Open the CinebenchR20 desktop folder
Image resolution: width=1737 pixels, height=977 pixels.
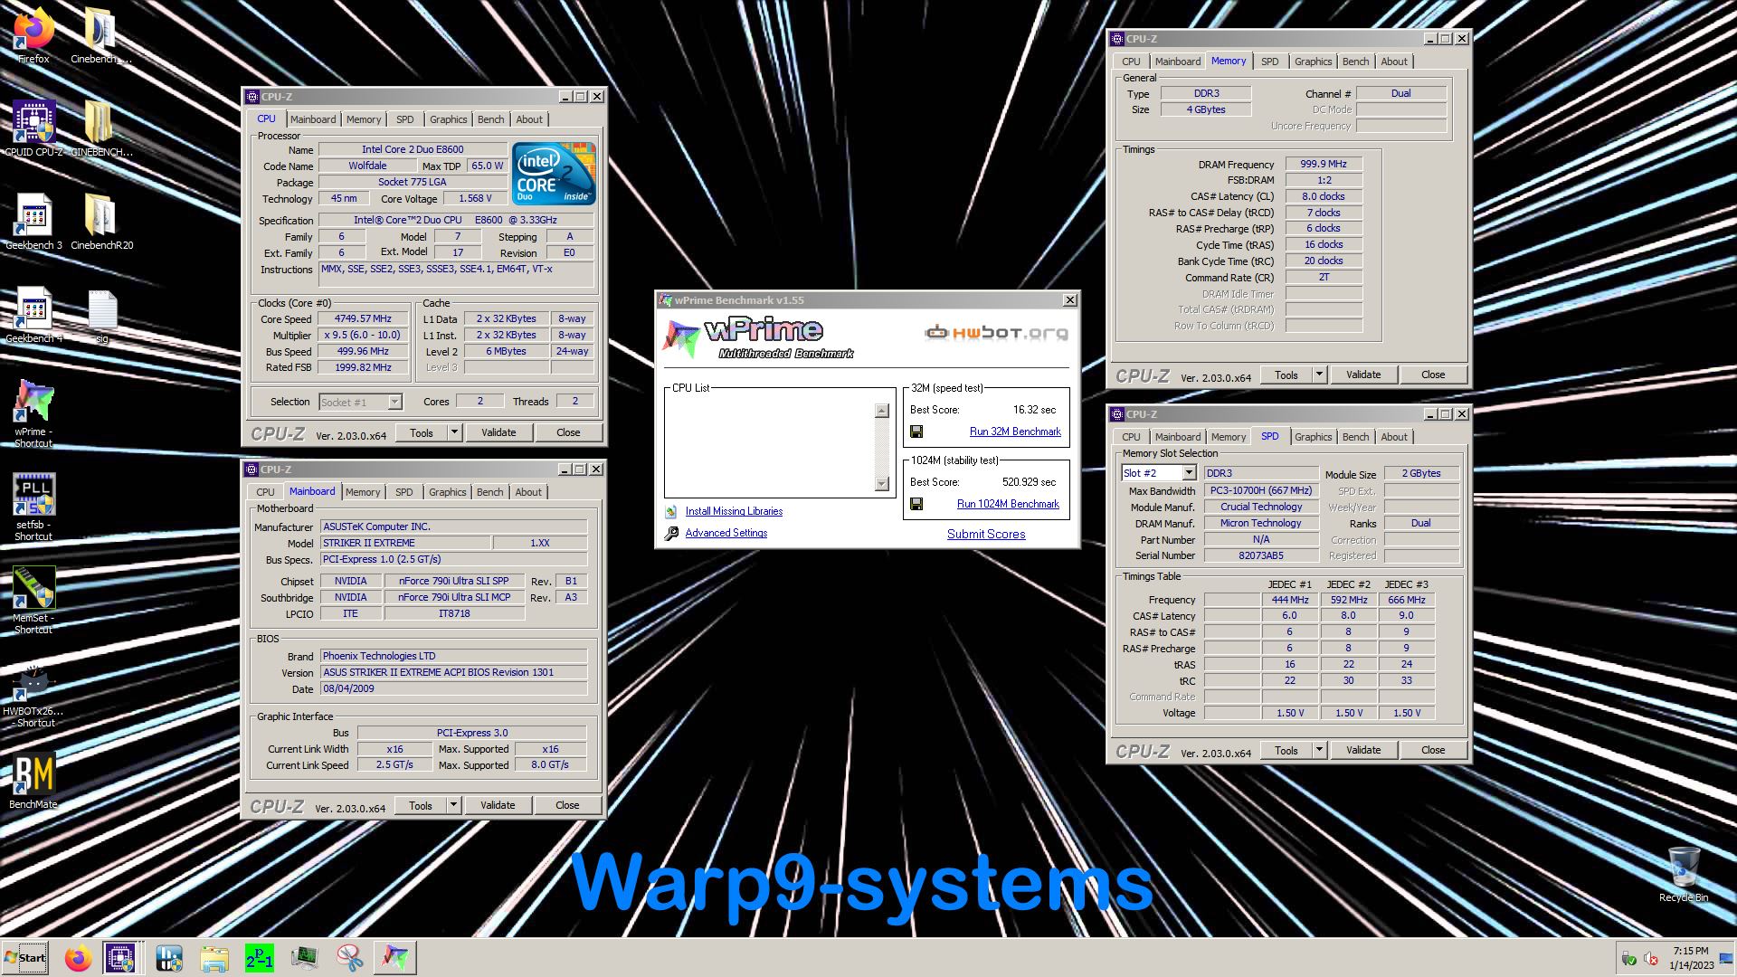(x=101, y=221)
